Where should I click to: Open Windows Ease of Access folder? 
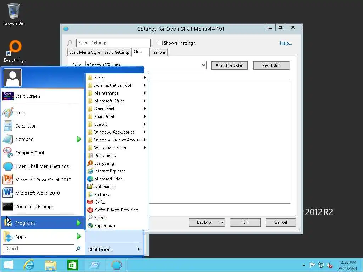point(117,140)
